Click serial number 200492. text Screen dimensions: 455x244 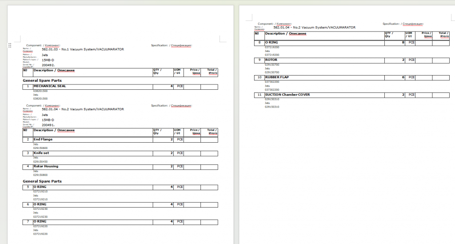click(48, 65)
